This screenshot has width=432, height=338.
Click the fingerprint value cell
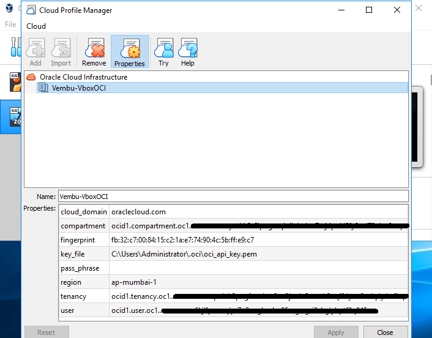tap(258, 240)
